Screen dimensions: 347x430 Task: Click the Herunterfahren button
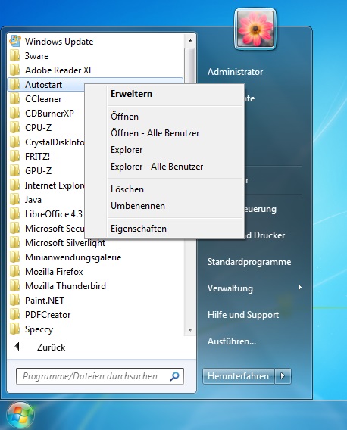point(239,376)
